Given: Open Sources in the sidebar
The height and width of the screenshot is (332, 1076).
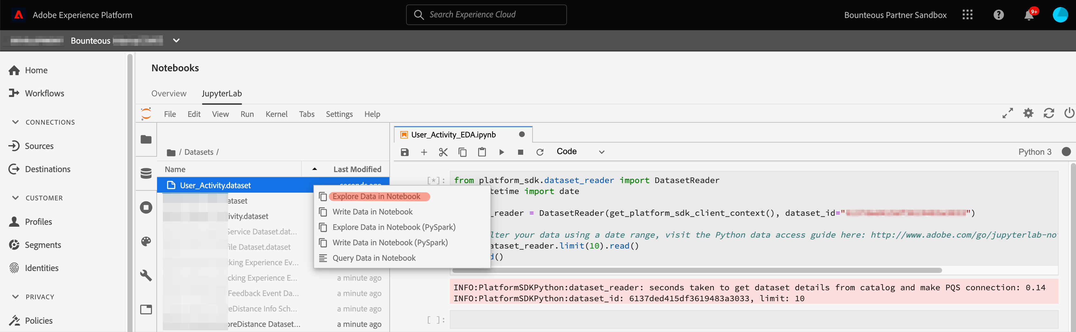Looking at the screenshot, I should 31,146.
